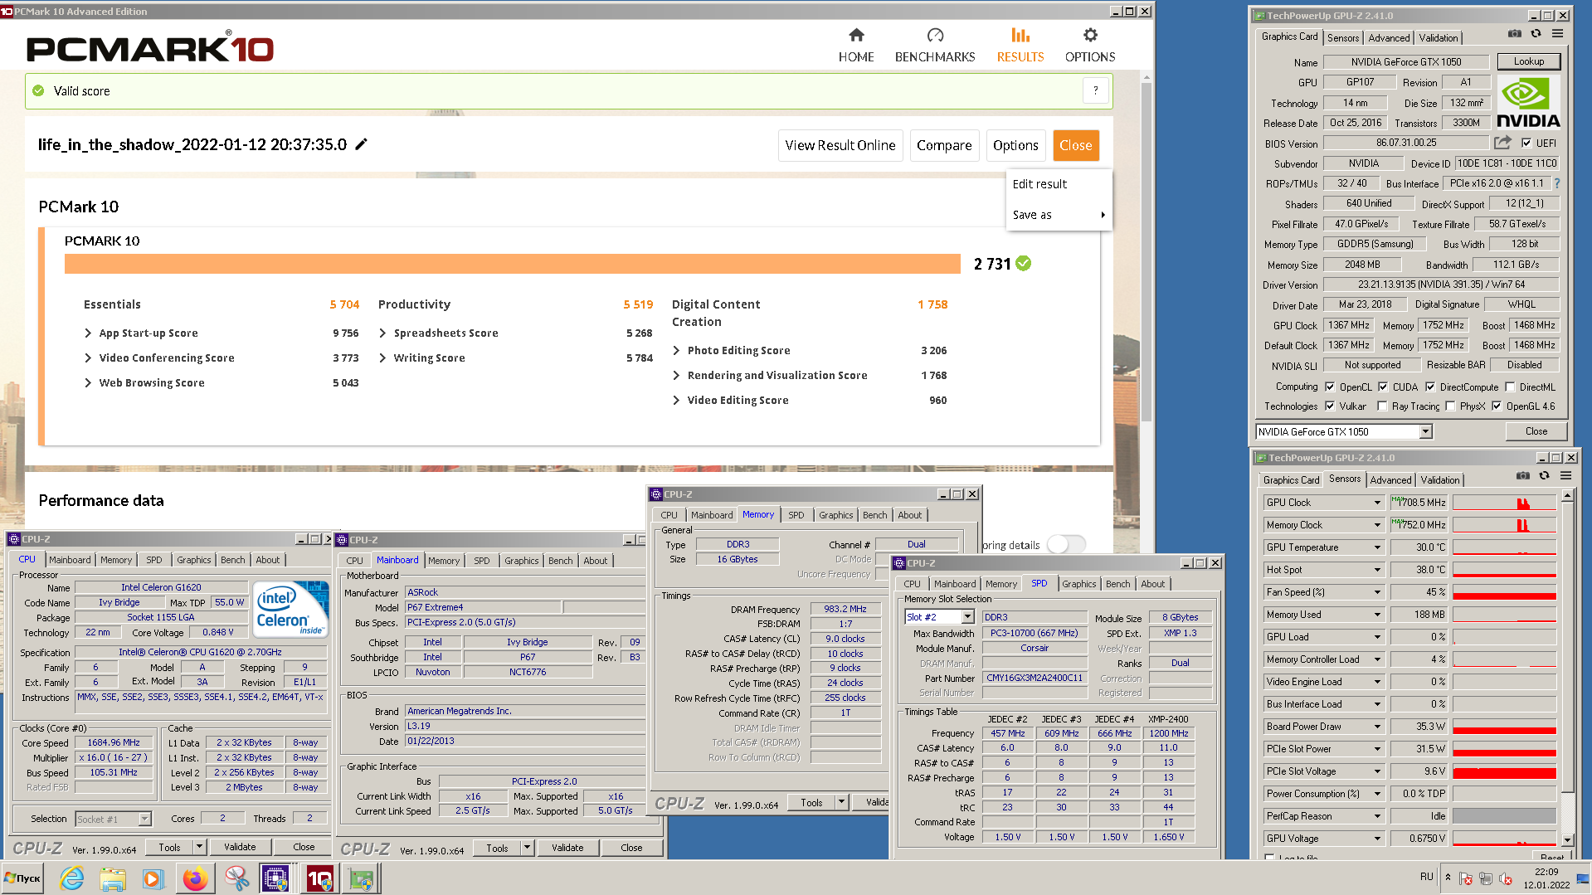Viewport: 1592px width, 895px height.
Task: Click View Result Online button
Action: click(x=840, y=145)
